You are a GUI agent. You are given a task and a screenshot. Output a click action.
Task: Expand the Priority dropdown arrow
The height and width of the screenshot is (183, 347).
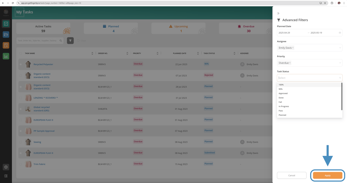340,63
